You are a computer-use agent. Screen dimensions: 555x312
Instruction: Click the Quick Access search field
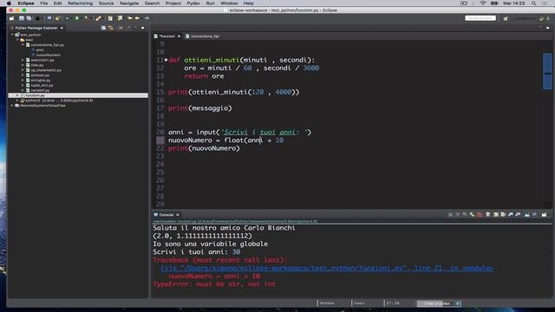tap(480, 18)
